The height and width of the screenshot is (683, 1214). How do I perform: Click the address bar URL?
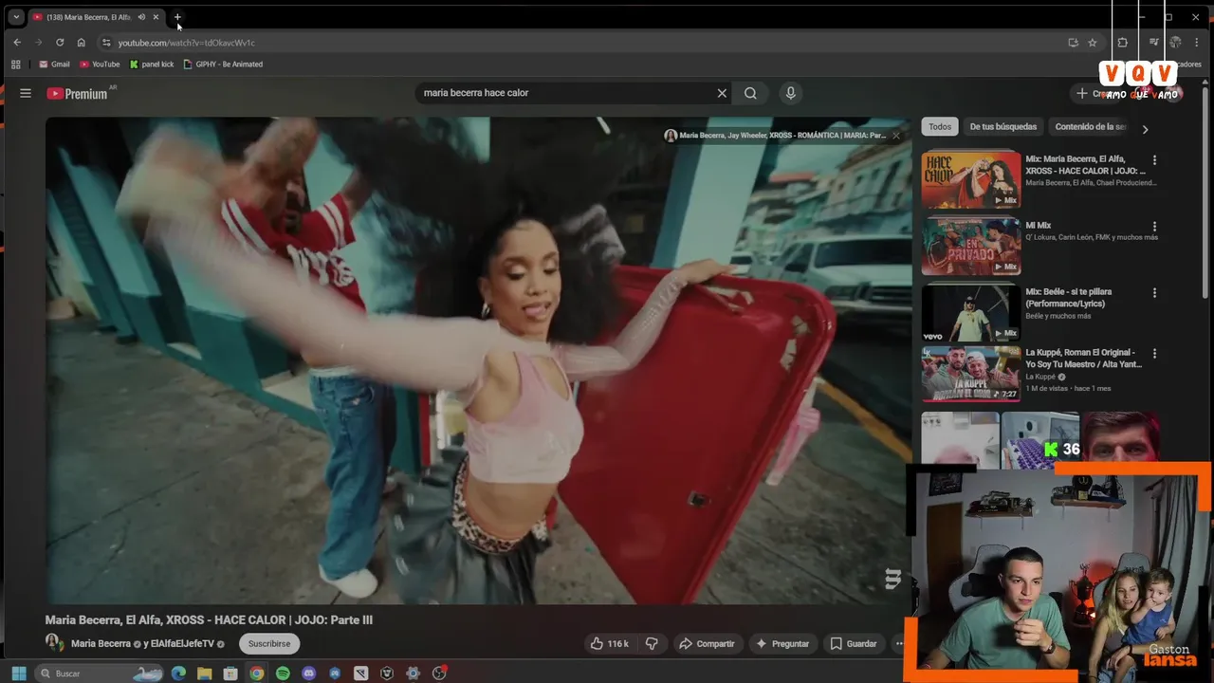(x=187, y=43)
